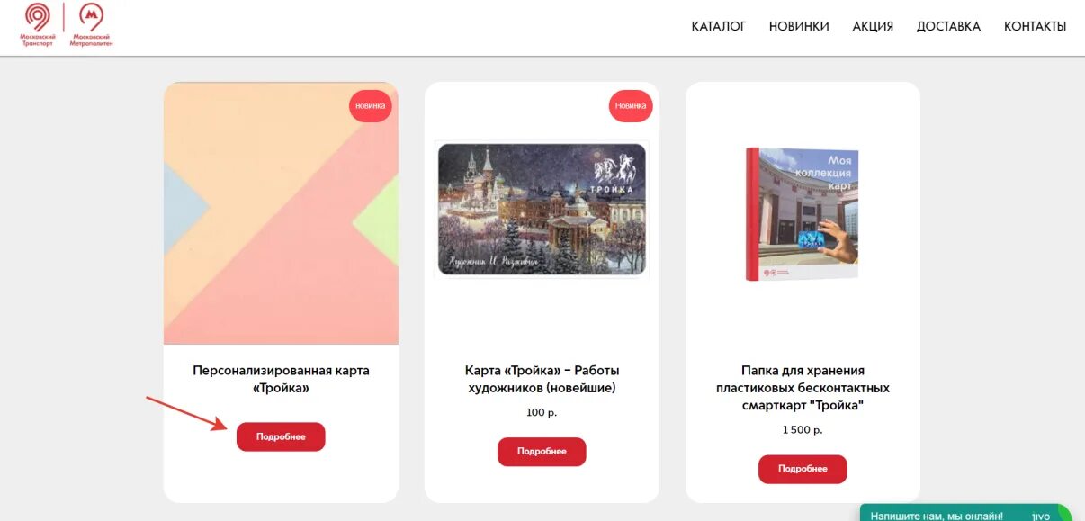Click the Новинка badge on artists' Troika card

(x=631, y=105)
